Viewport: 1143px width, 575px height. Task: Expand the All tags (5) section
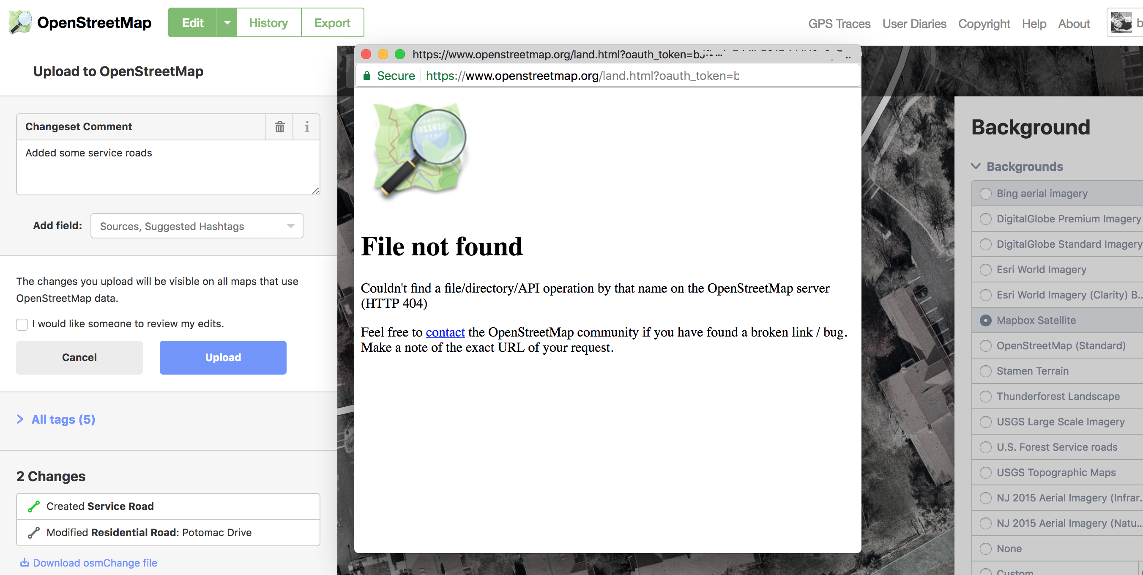point(56,419)
